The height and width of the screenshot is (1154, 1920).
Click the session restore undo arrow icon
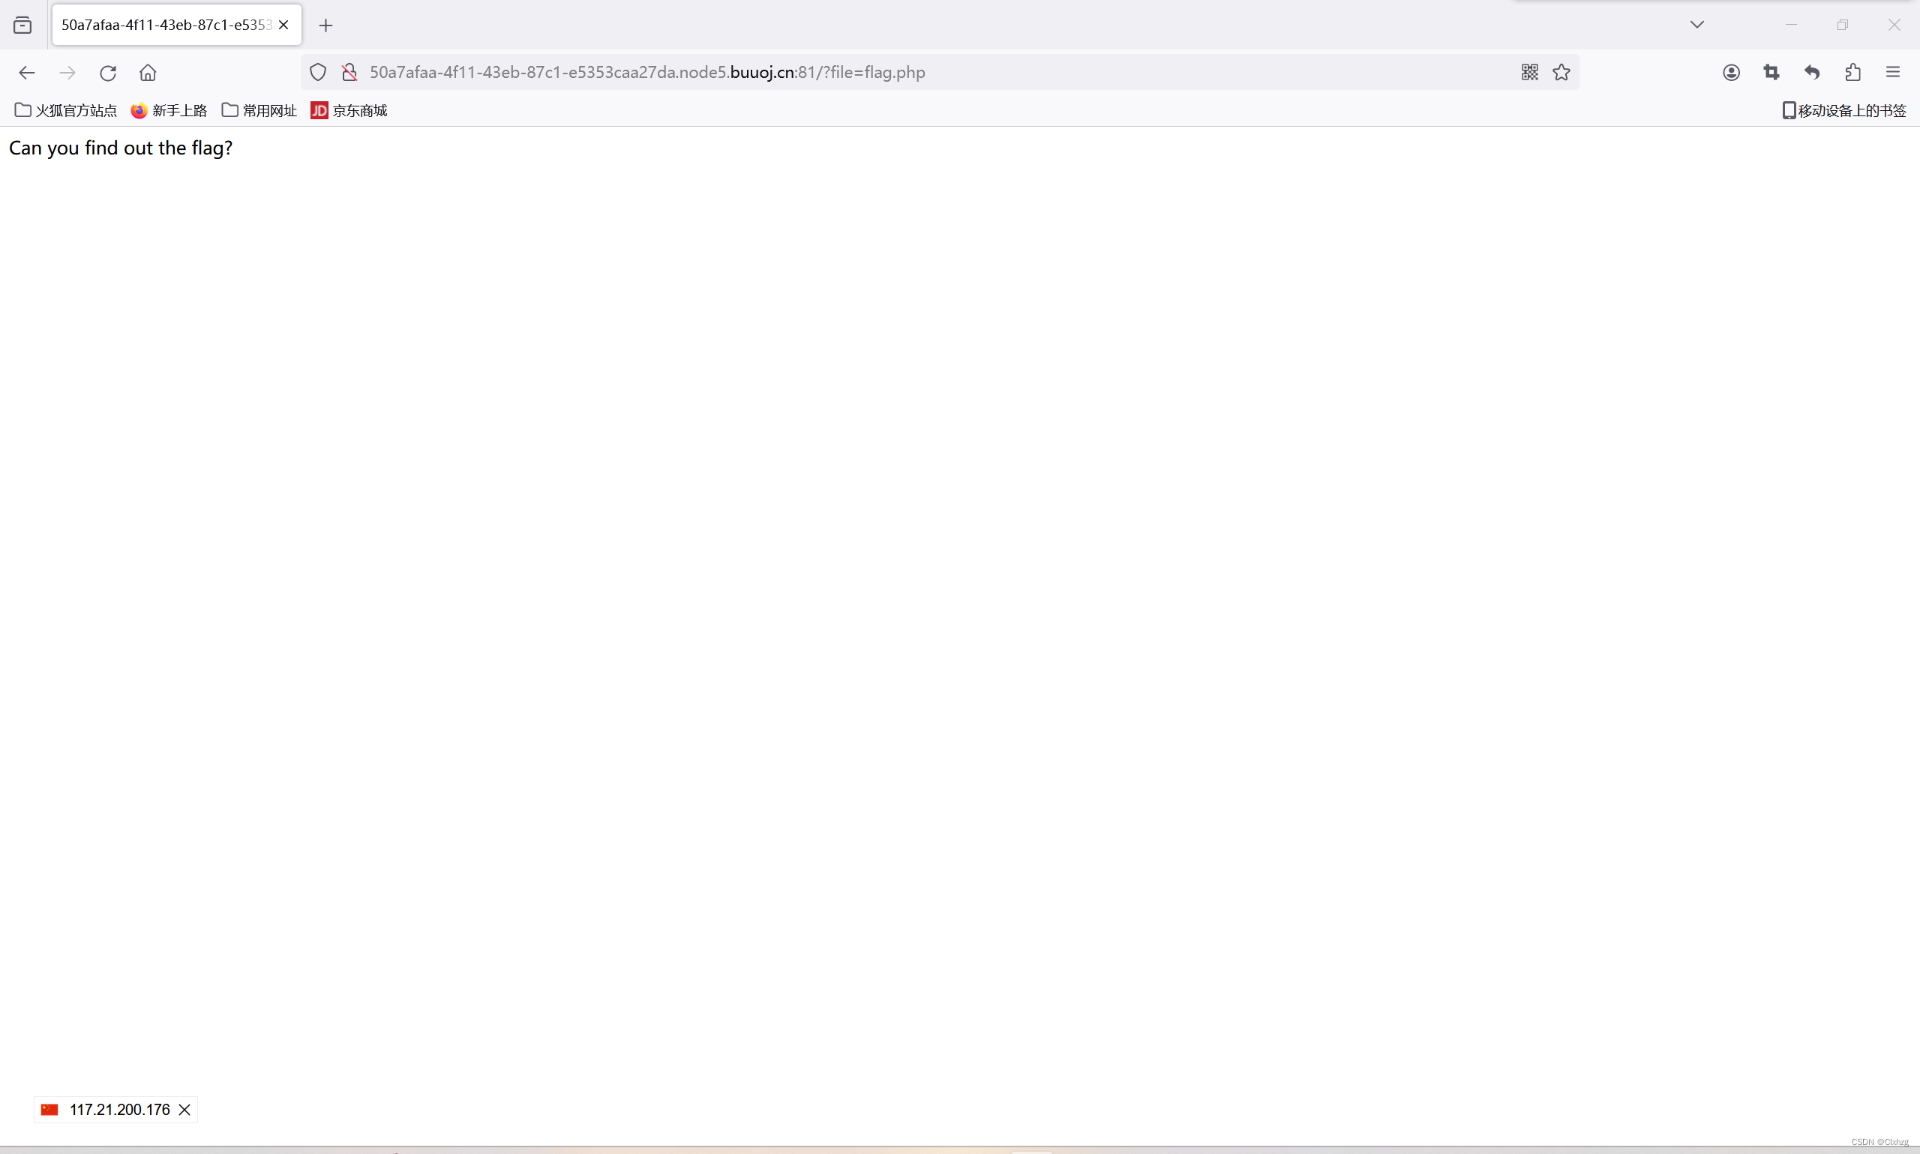point(1812,71)
